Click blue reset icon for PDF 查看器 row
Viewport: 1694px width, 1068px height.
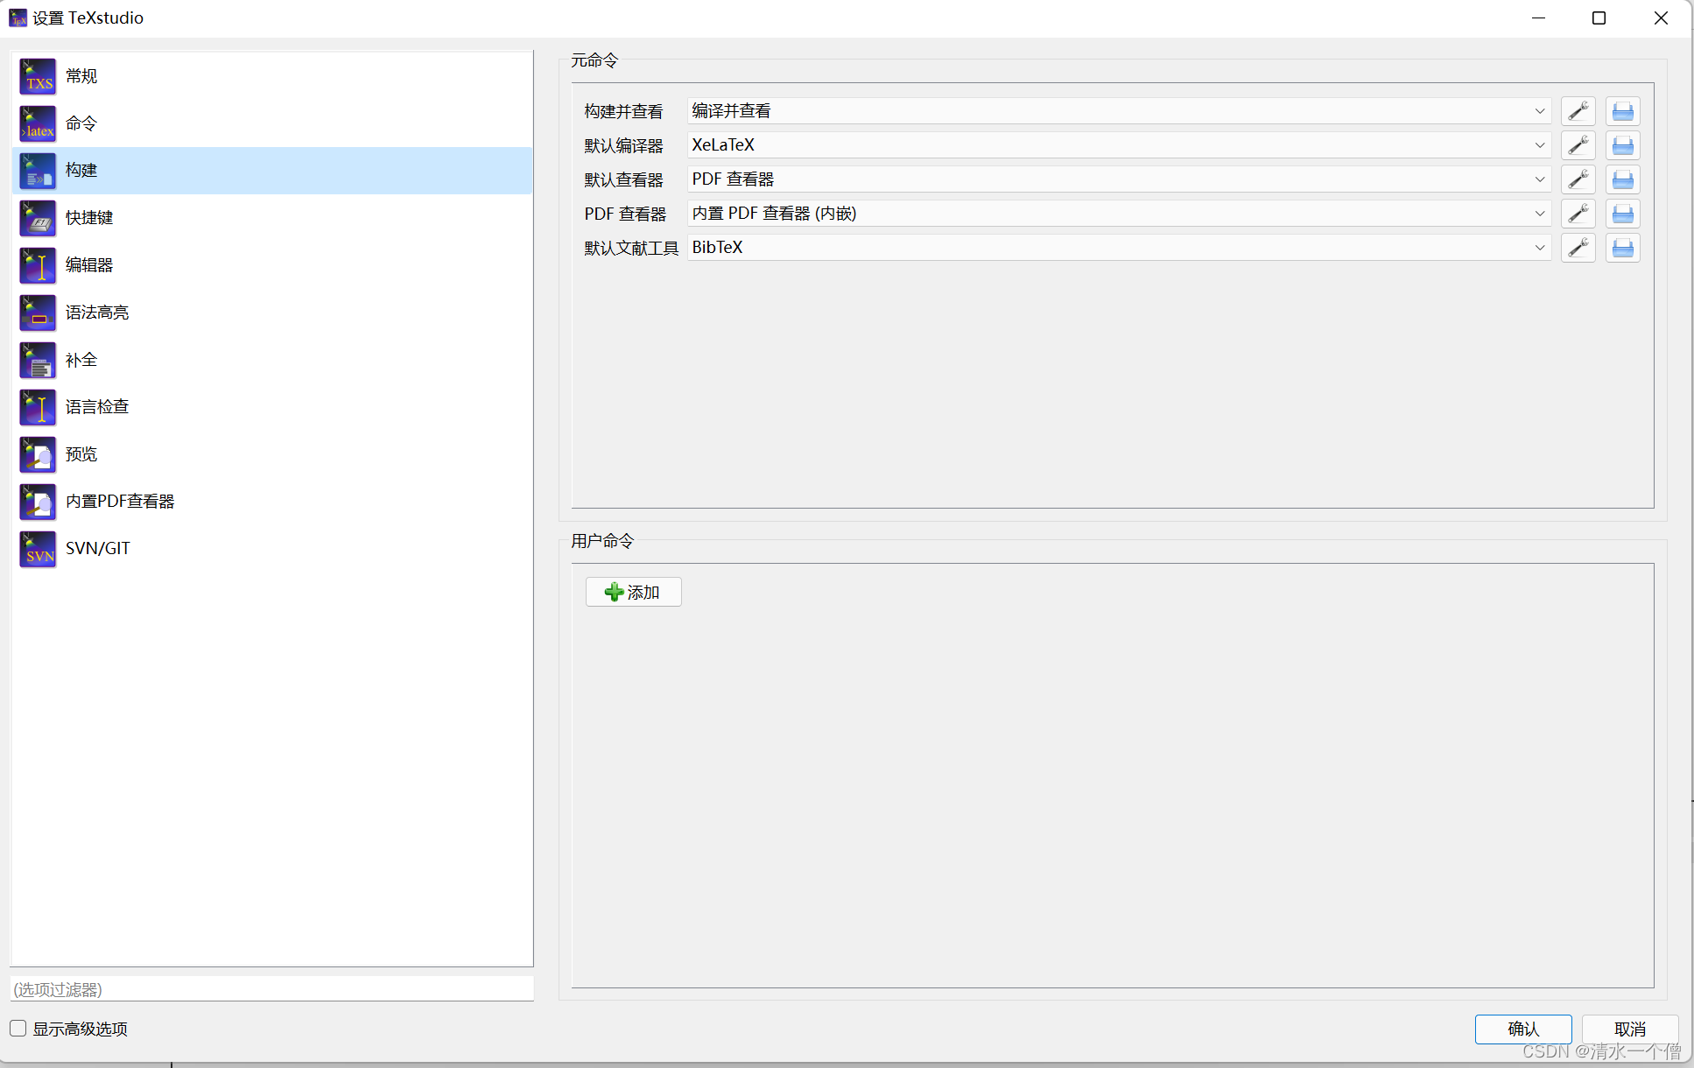point(1622,214)
